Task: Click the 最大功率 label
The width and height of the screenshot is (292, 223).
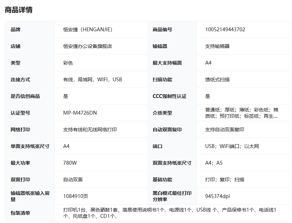Action: pyautogui.click(x=20, y=163)
